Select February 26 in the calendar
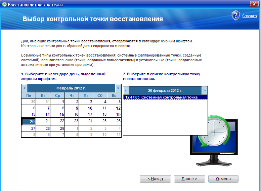Image resolution: width=261 pixels, height=191 pixels. [114, 121]
